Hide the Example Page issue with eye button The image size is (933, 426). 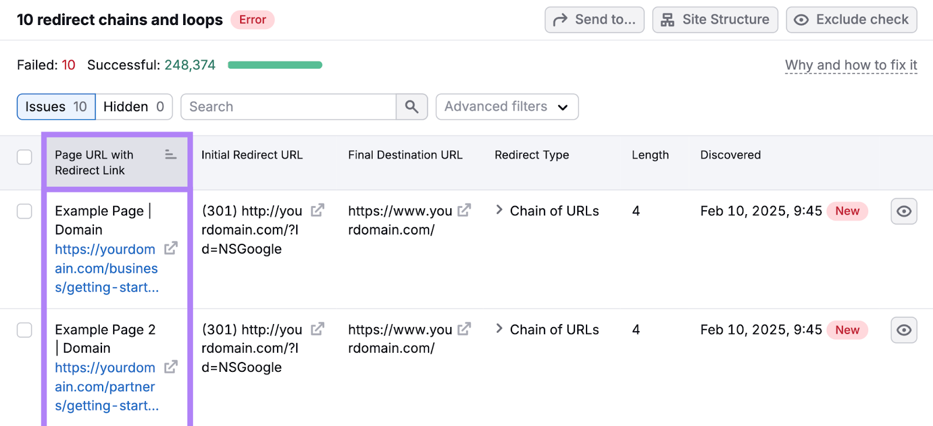tap(904, 211)
